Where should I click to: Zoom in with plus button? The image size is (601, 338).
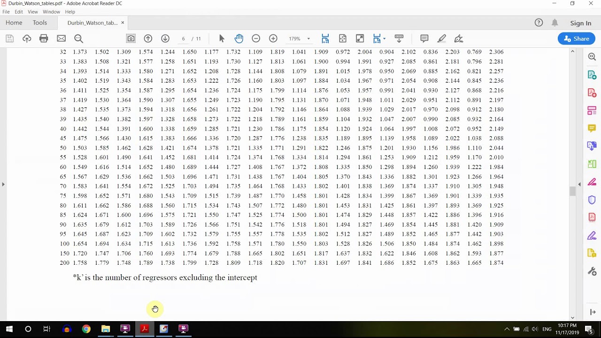(x=273, y=38)
